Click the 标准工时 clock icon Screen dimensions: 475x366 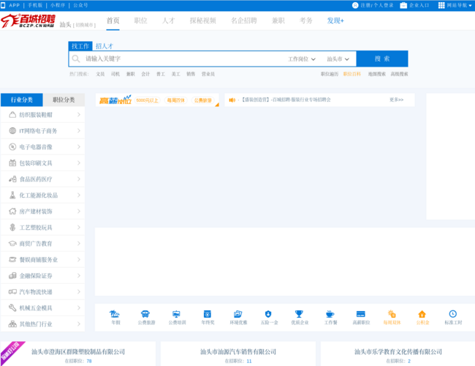point(453,314)
